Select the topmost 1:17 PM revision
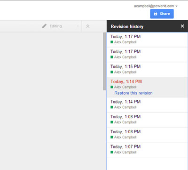Image resolution: width=188 pixels, height=170 pixels. pos(147,40)
